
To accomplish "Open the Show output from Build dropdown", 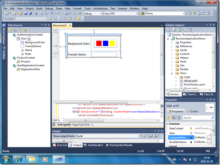I will (x=139, y=136).
